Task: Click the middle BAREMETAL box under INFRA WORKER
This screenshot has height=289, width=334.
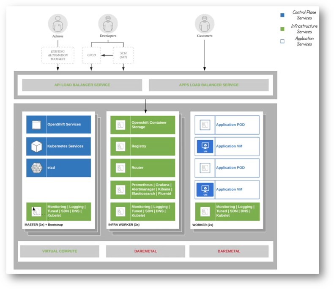Action: [x=145, y=251]
